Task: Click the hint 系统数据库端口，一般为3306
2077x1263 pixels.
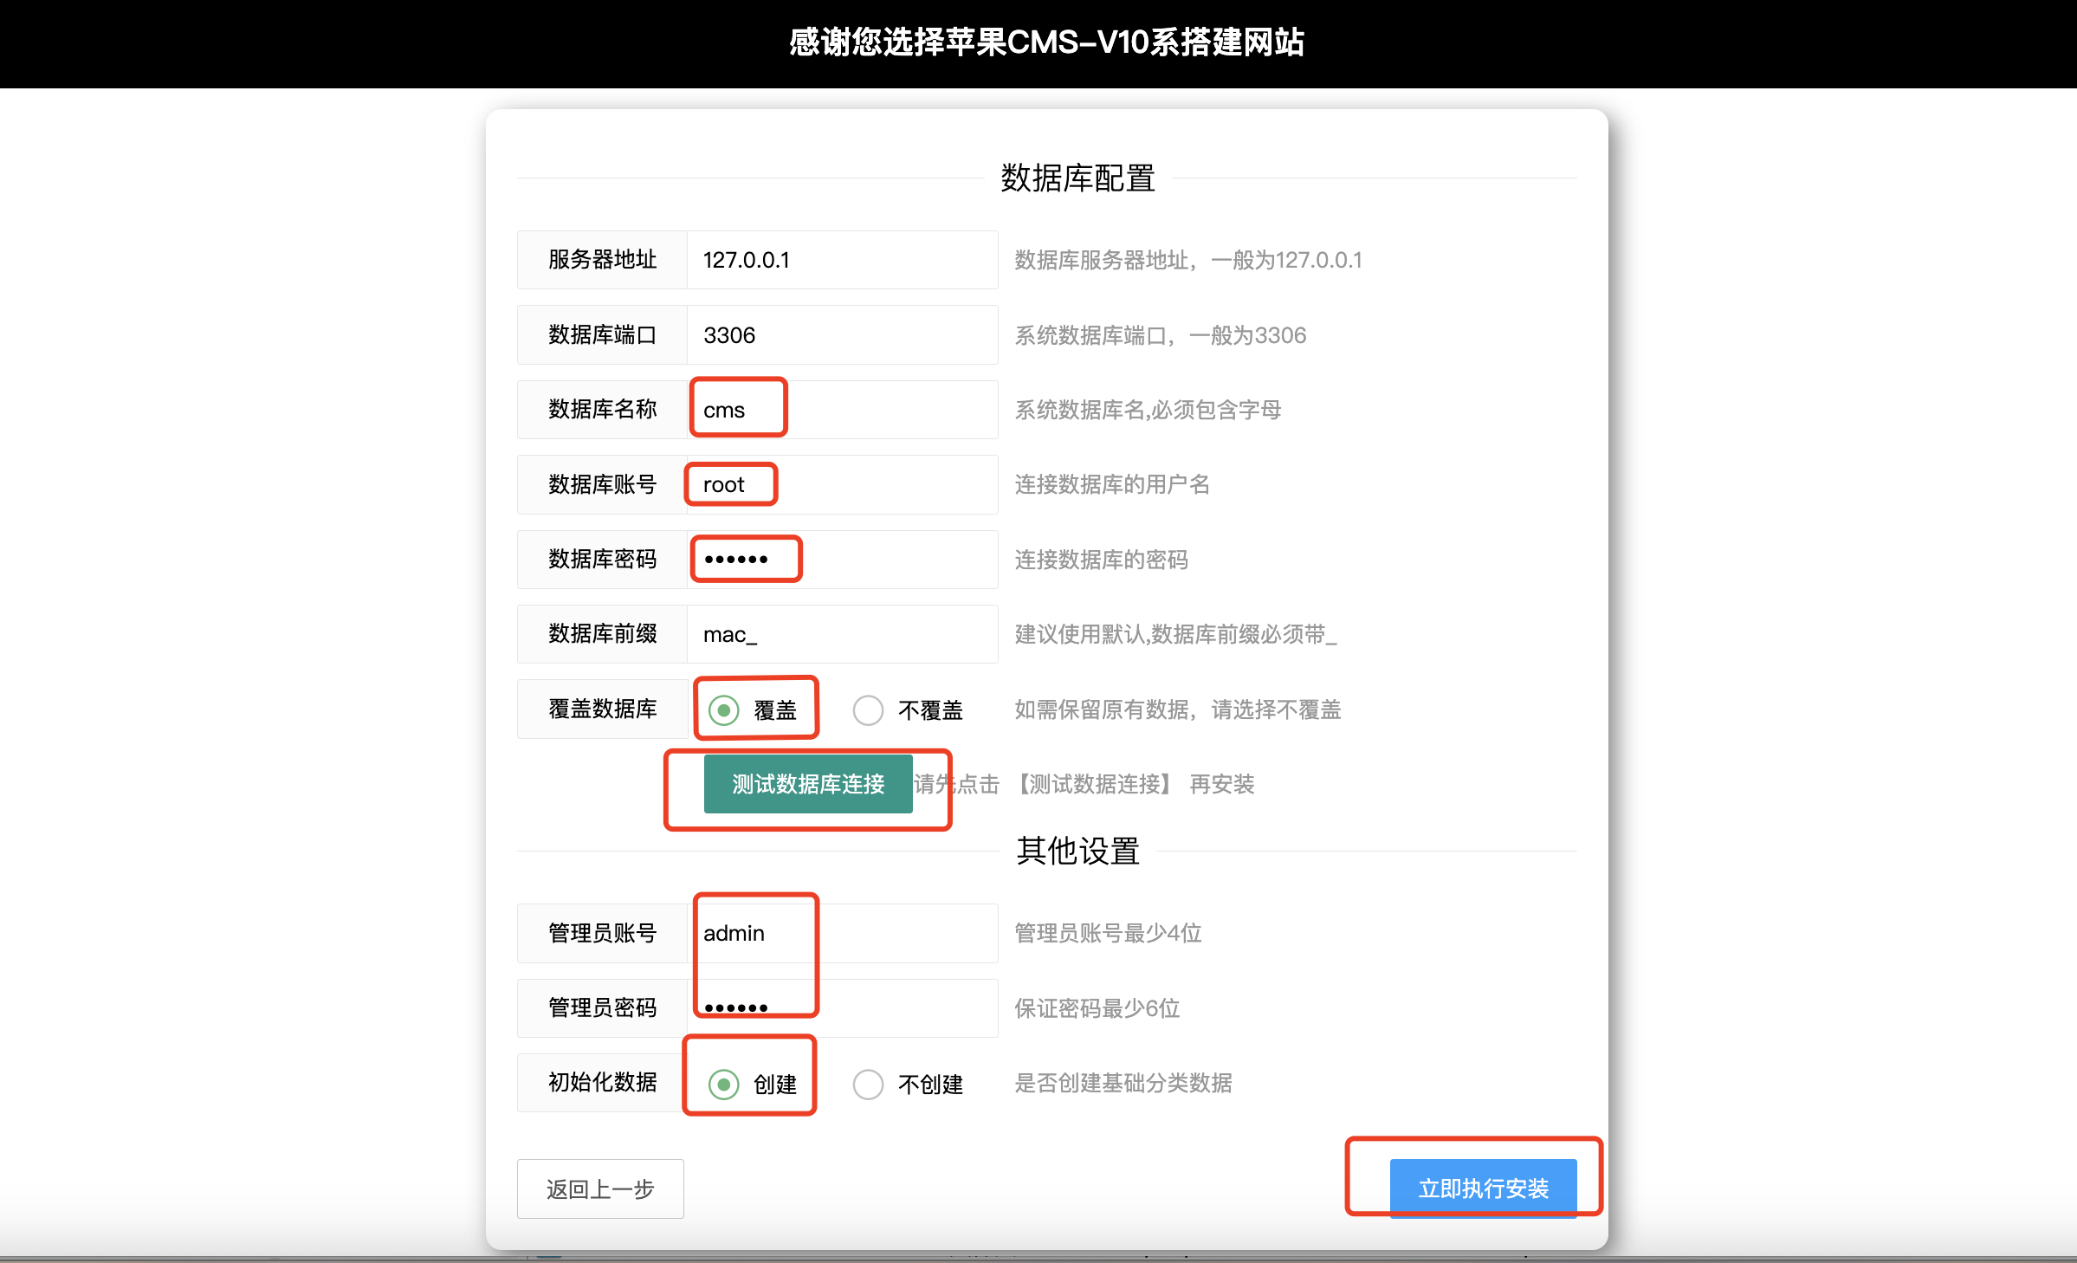Action: tap(1161, 335)
